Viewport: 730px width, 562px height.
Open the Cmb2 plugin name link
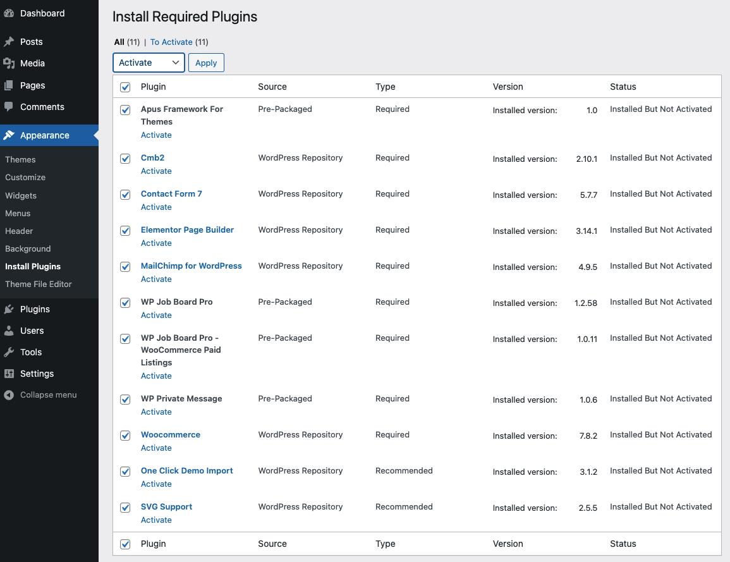(x=153, y=158)
